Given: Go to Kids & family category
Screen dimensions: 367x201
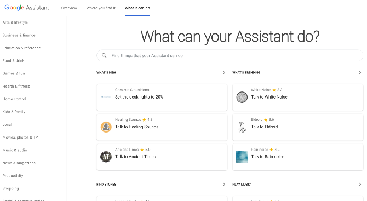Looking at the screenshot, I should (14, 112).
